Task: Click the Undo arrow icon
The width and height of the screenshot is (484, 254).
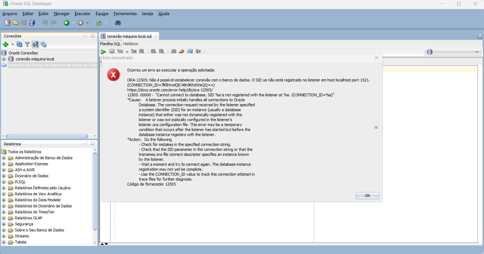Action: [45, 23]
